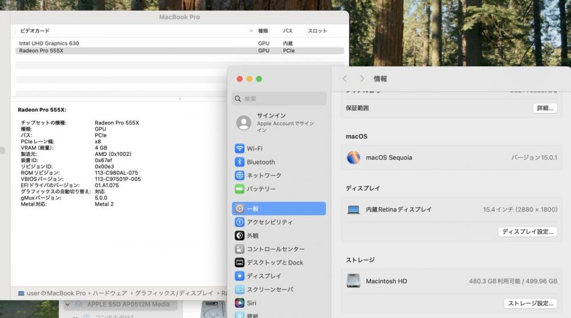Click VRAM value 4 GB

point(101,148)
